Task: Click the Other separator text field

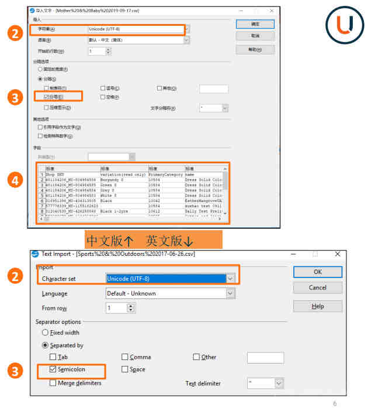Action: [265, 357]
